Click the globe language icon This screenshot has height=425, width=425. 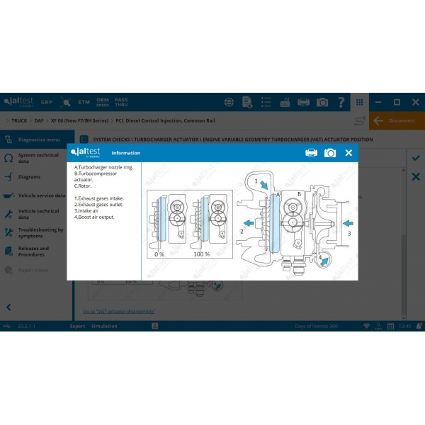point(229,102)
